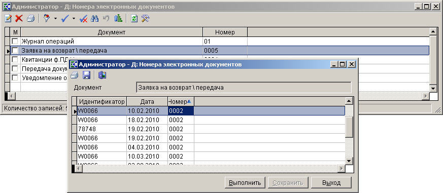
Task: Click the Номер column header with sort arrow
Action: tap(181, 101)
